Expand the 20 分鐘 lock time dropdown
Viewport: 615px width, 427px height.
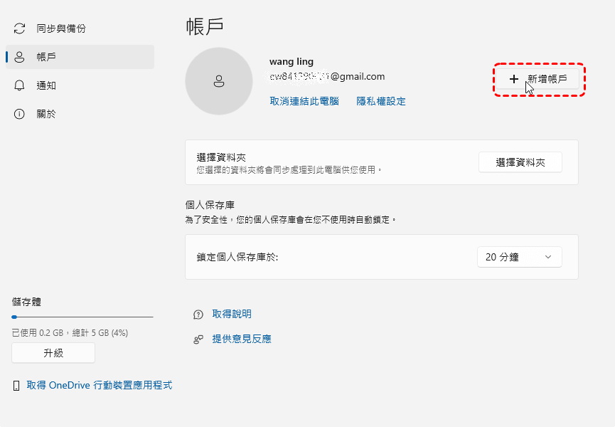(519, 257)
